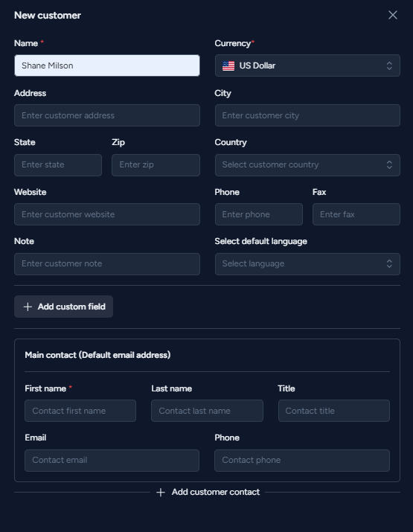Open the Select language dropdown
The height and width of the screenshot is (532, 413).
point(307,264)
